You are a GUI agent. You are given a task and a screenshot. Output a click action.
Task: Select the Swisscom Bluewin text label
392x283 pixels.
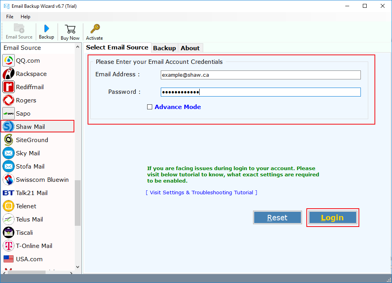point(42,179)
